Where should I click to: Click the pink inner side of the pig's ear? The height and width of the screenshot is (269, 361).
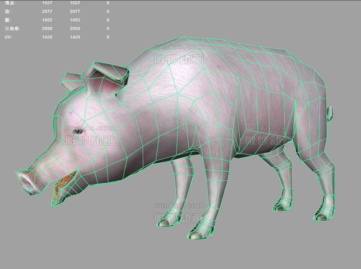pos(105,84)
